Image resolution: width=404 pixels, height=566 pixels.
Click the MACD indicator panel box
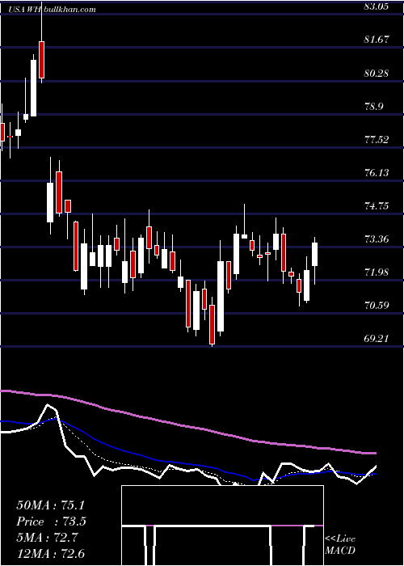coord(222,526)
